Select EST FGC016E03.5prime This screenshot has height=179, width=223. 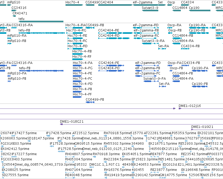[x=16, y=143]
